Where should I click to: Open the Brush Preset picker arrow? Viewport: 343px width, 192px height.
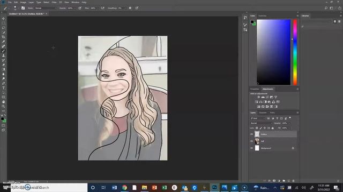click(18, 8)
